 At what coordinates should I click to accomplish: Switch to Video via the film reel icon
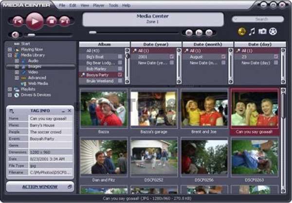[x=273, y=32]
